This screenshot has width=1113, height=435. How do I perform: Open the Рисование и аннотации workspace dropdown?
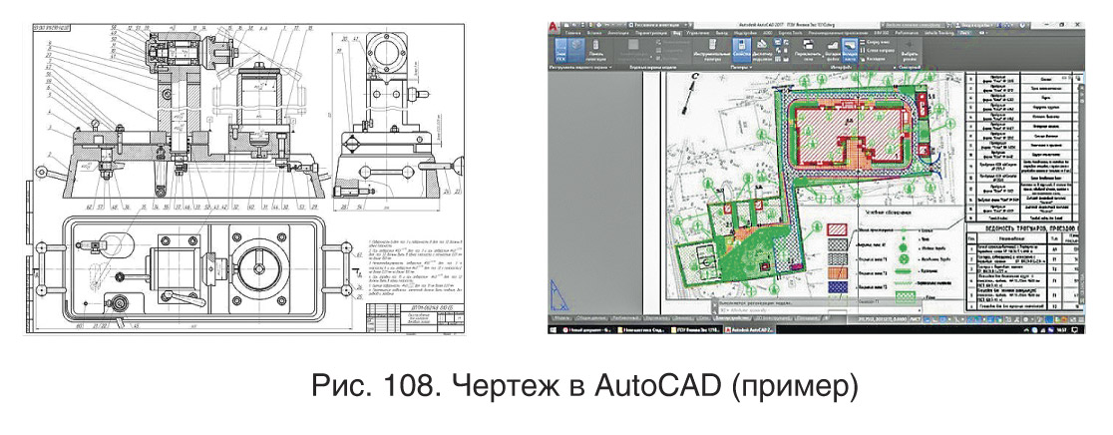click(658, 25)
